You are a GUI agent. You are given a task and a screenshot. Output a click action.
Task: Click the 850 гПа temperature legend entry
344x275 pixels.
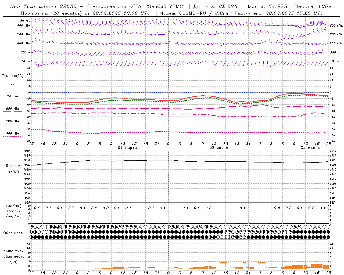pyautogui.click(x=12, y=108)
